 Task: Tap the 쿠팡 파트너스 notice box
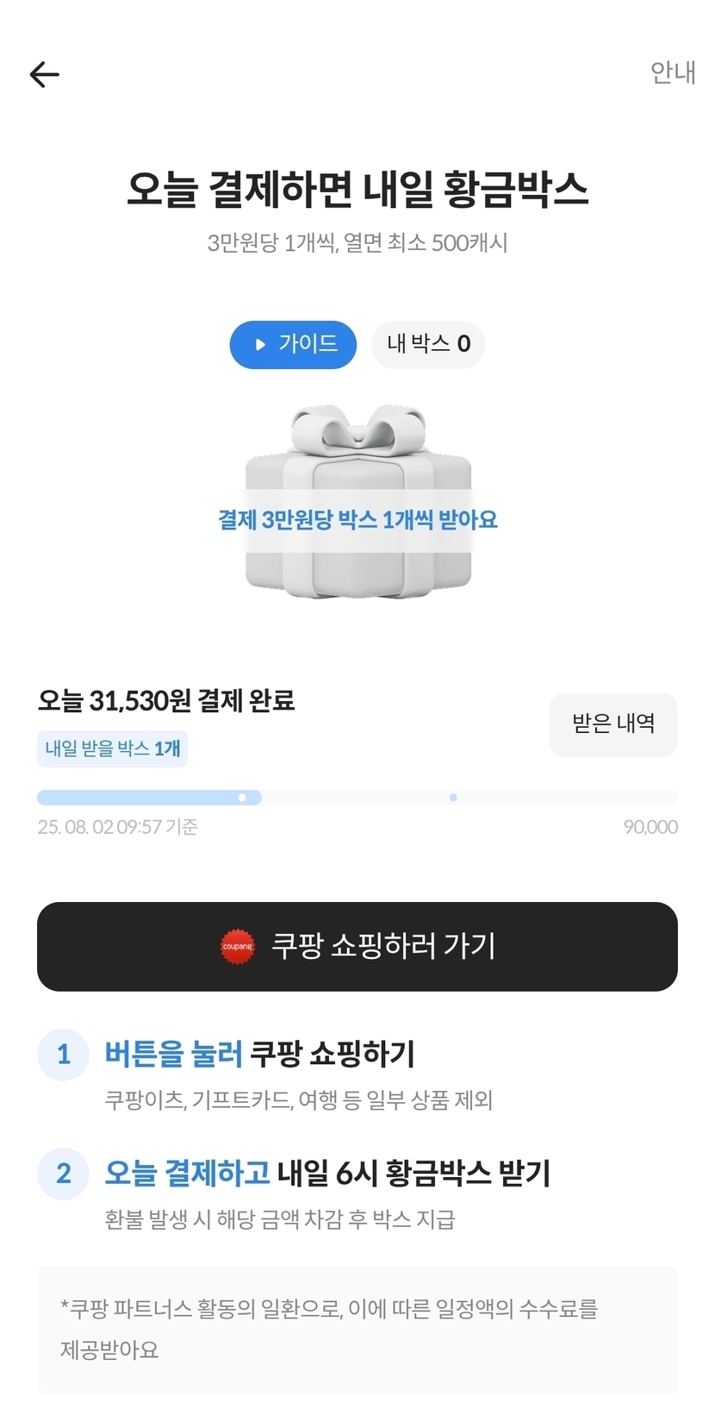coord(357,1329)
